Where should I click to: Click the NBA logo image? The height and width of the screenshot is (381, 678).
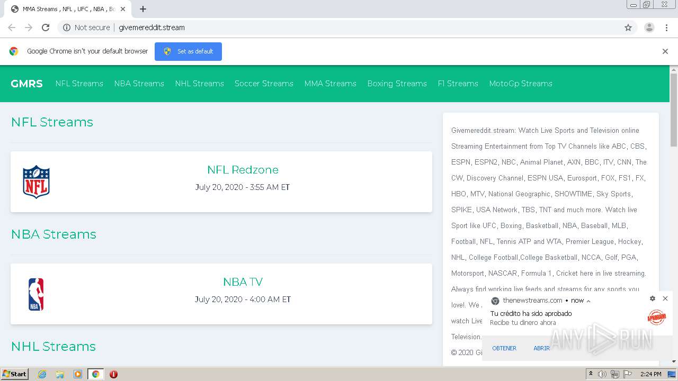pos(36,294)
